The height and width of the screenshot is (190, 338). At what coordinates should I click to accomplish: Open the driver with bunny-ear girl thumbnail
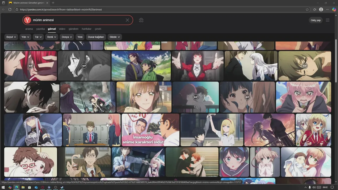138,162
